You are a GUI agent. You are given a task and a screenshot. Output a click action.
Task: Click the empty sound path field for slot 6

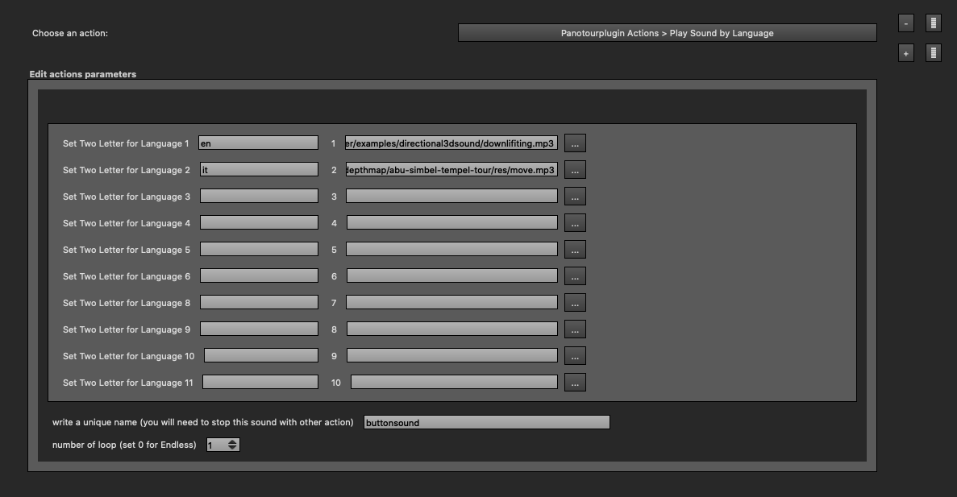tap(451, 275)
